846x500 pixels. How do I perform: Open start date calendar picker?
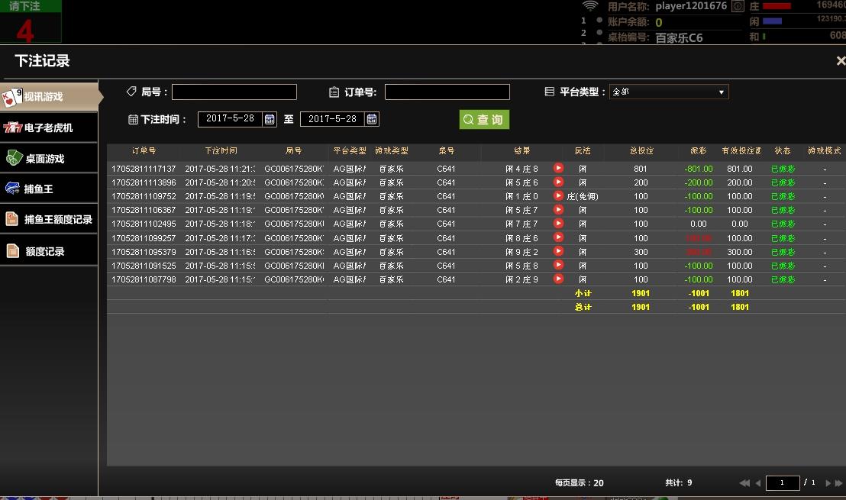click(x=270, y=119)
